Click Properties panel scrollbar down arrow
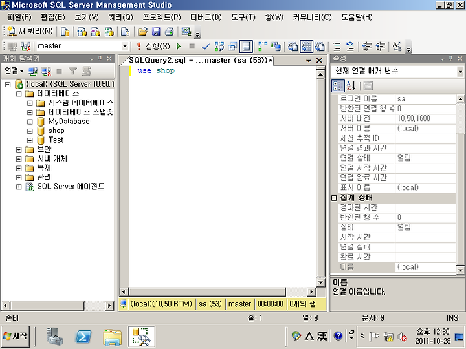This screenshot has width=466, height=349. pyautogui.click(x=460, y=270)
